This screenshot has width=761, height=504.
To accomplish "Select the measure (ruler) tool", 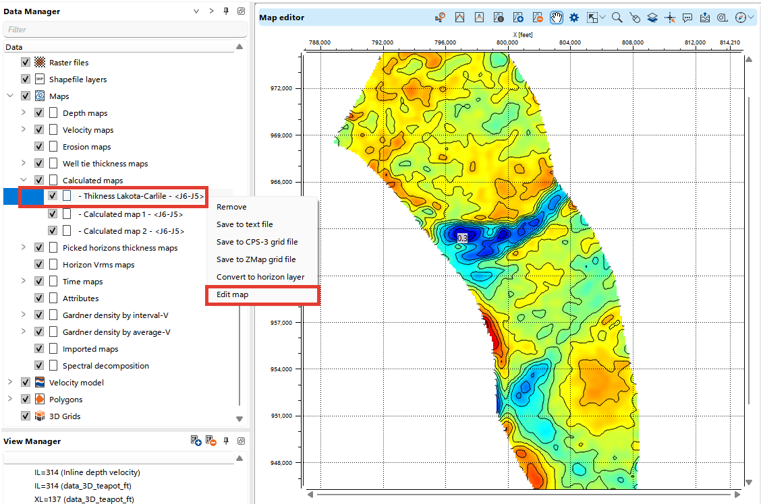I will point(721,18).
